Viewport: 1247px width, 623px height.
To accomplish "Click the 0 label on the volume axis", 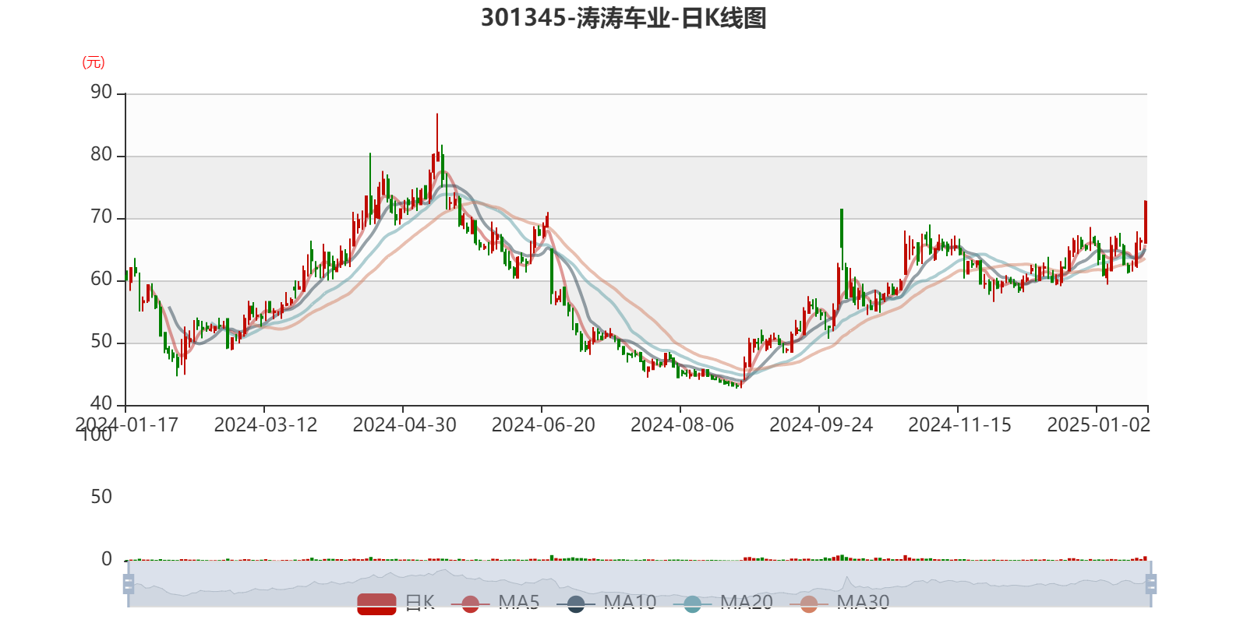I will [x=107, y=559].
